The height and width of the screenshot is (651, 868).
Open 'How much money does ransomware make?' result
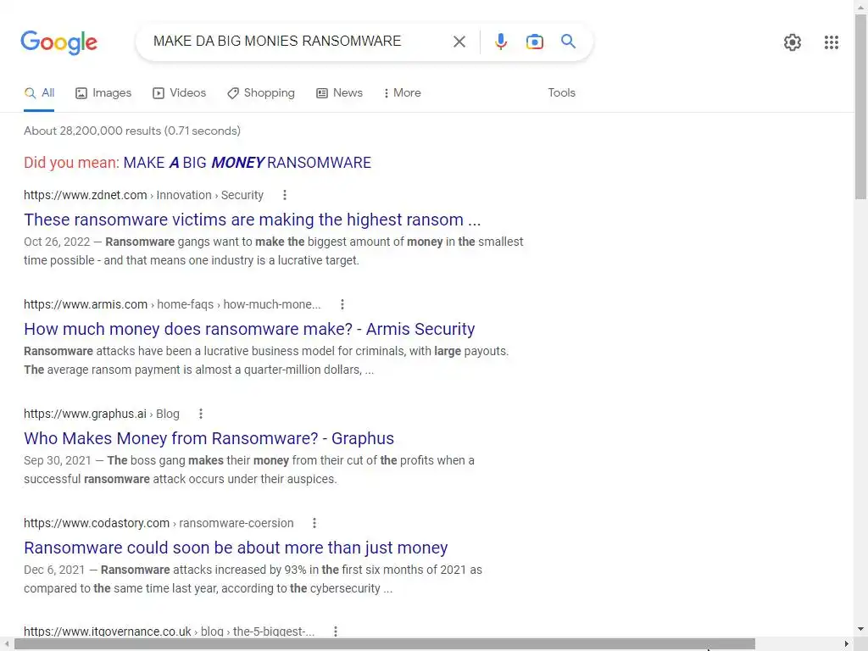point(249,329)
